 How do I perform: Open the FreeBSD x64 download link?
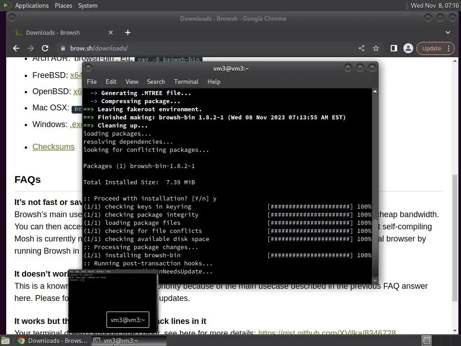[x=76, y=75]
